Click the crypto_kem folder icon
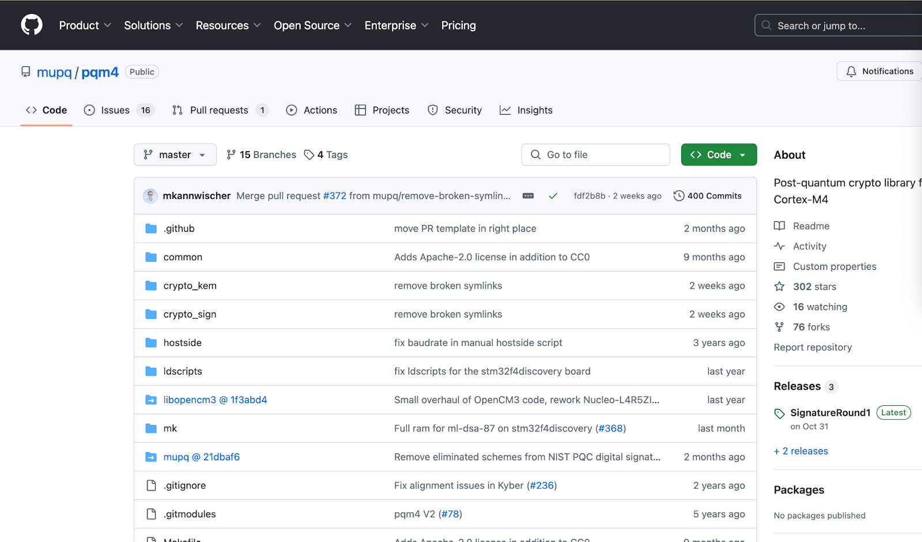The width and height of the screenshot is (922, 542). coord(151,285)
